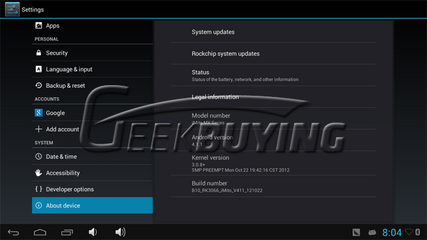Click the Accessibility hand icon
The image size is (427, 240).
[x=39, y=172]
